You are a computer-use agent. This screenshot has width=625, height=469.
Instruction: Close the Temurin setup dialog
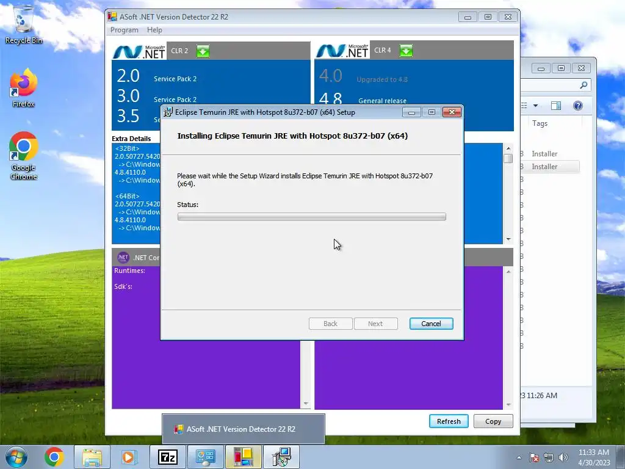point(452,112)
